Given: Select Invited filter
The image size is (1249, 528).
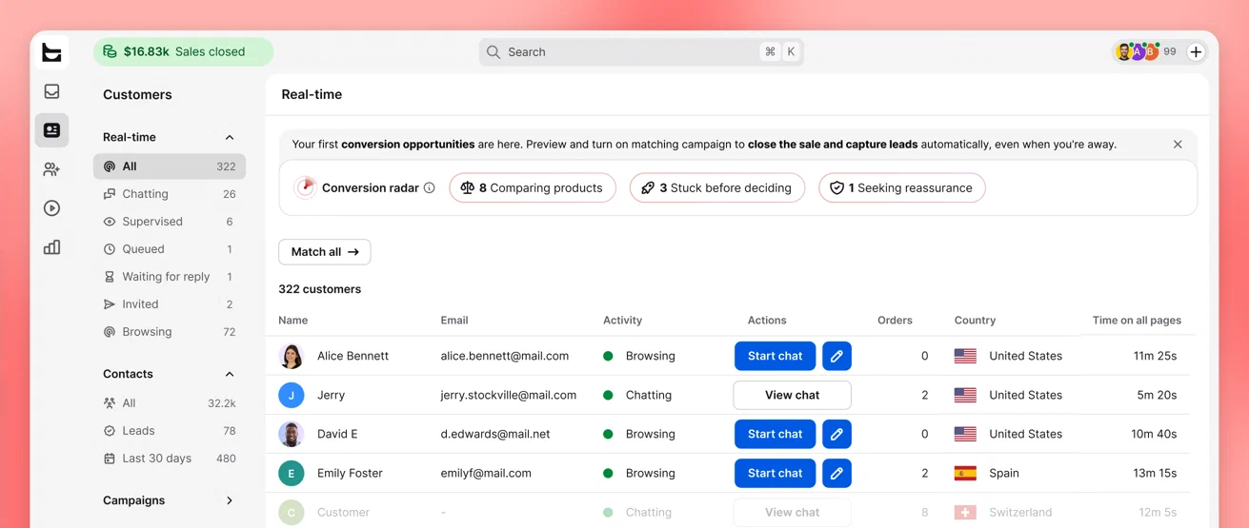Looking at the screenshot, I should [x=170, y=304].
